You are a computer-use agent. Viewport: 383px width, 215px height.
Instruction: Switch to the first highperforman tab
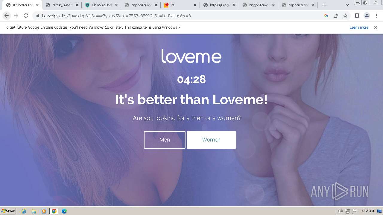click(141, 5)
